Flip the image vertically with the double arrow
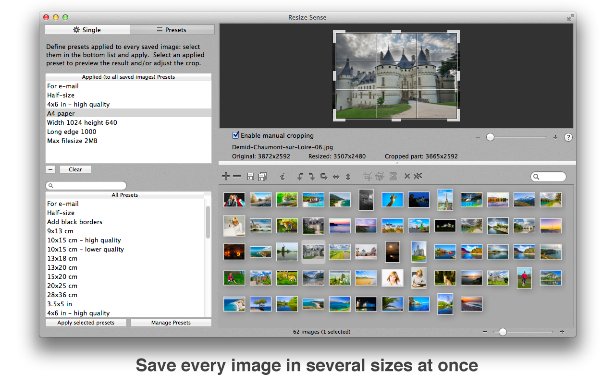 click(348, 177)
